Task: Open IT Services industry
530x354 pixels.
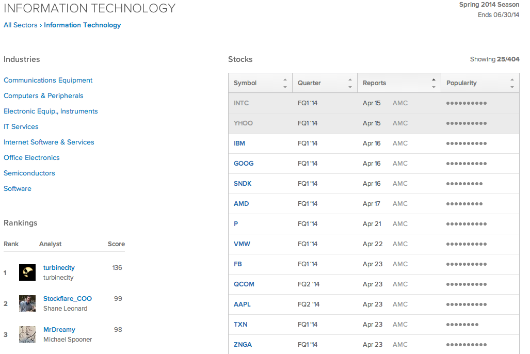Action: click(x=21, y=127)
